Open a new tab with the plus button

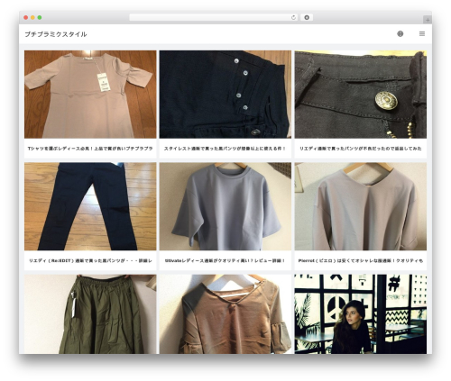428,20
